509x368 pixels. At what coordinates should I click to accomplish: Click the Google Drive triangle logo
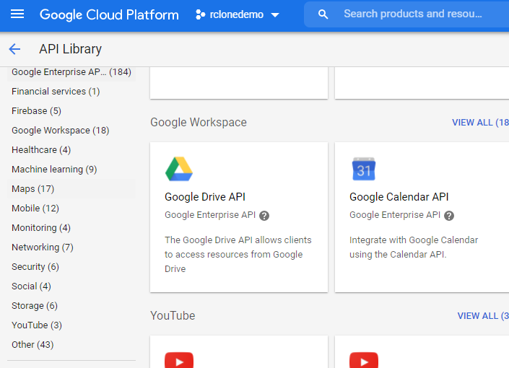pos(179,169)
